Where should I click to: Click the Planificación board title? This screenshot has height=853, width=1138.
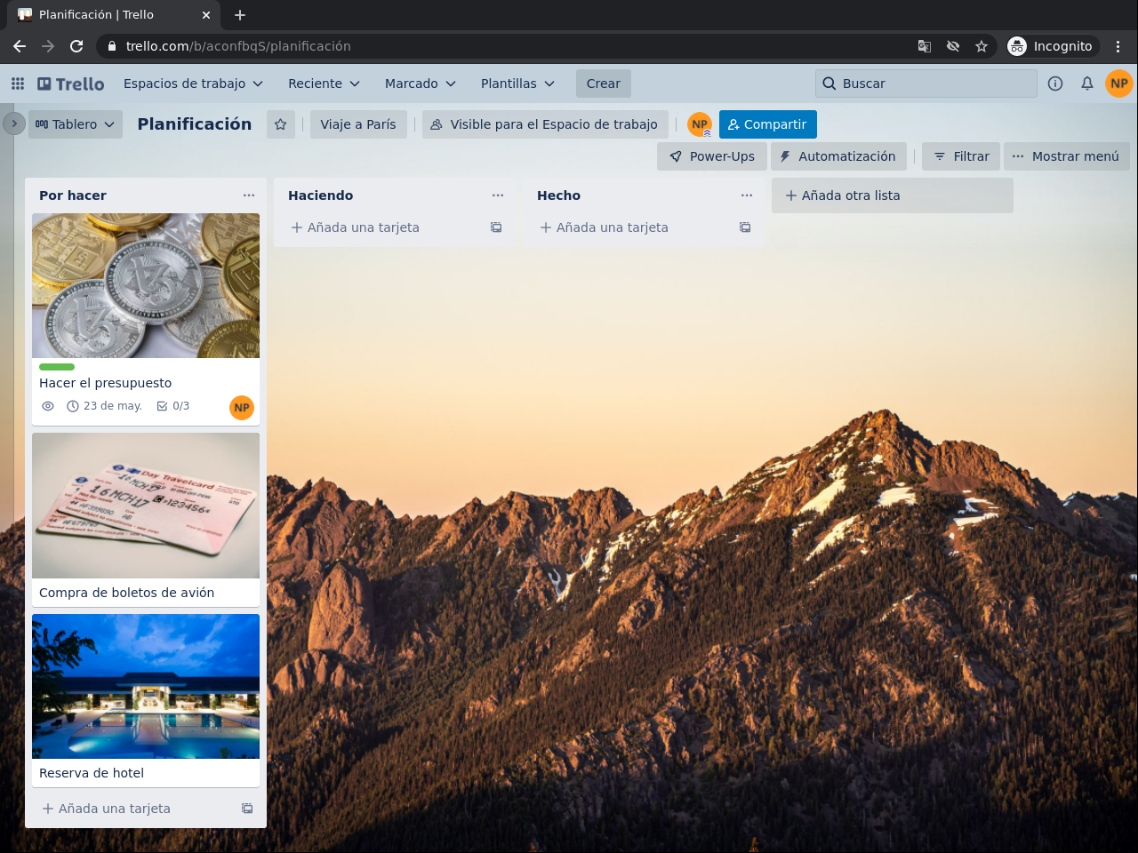(195, 124)
